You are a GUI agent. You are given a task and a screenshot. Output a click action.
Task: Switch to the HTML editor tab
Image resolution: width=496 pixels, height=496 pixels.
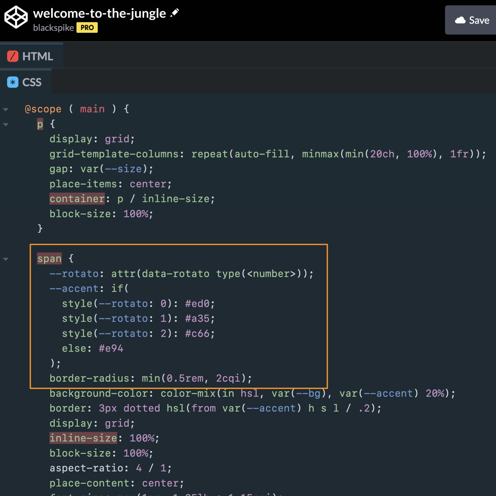(31, 56)
